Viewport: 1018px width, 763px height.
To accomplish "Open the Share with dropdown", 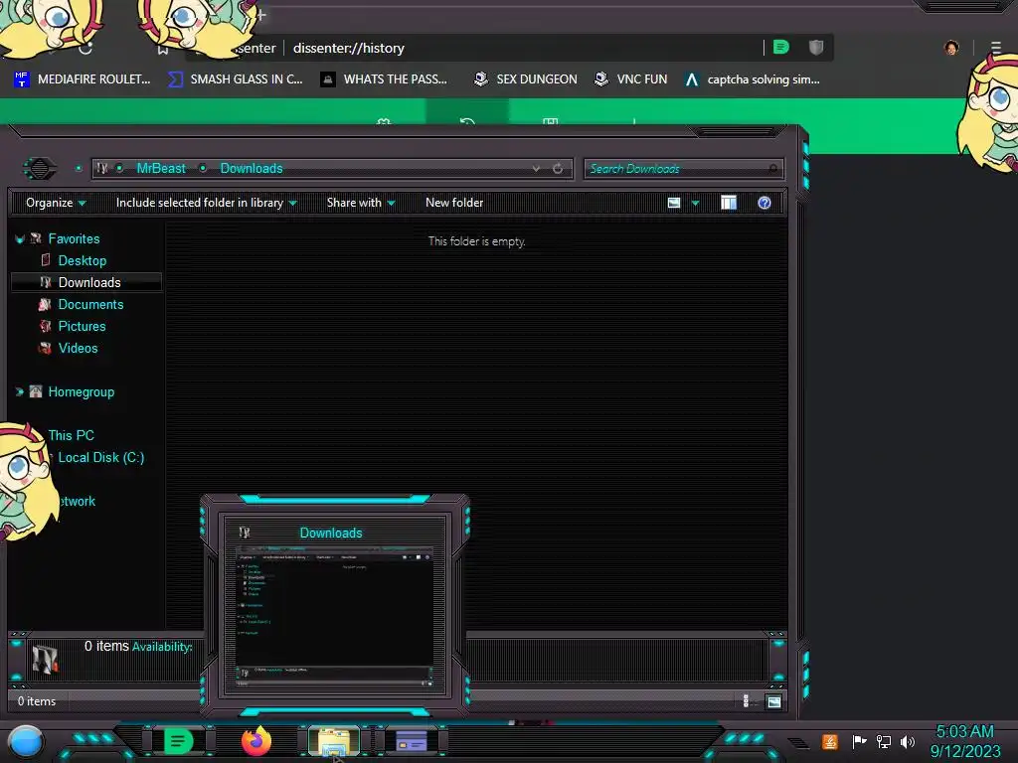I will [x=361, y=203].
